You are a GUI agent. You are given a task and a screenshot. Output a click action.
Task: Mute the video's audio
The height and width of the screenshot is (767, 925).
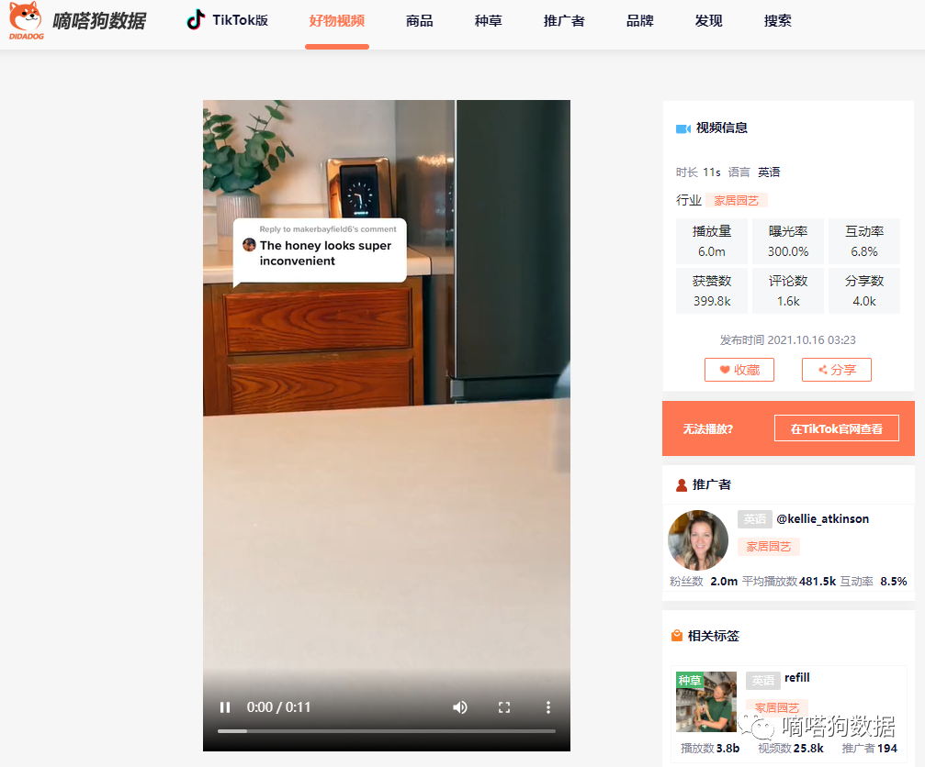(x=460, y=707)
